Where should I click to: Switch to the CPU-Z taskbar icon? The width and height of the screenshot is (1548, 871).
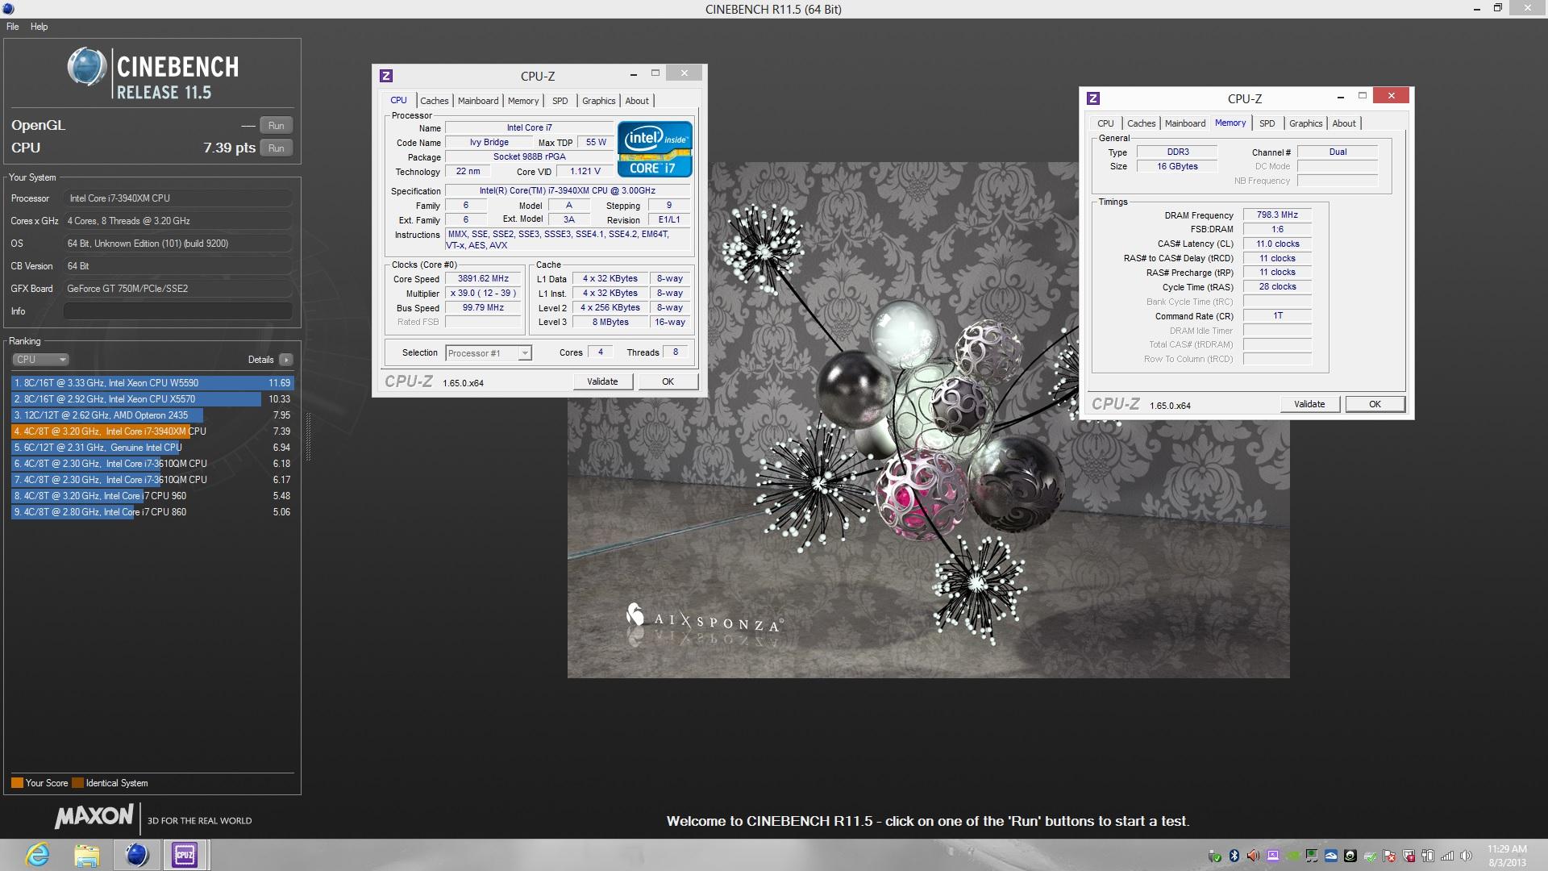[185, 855]
